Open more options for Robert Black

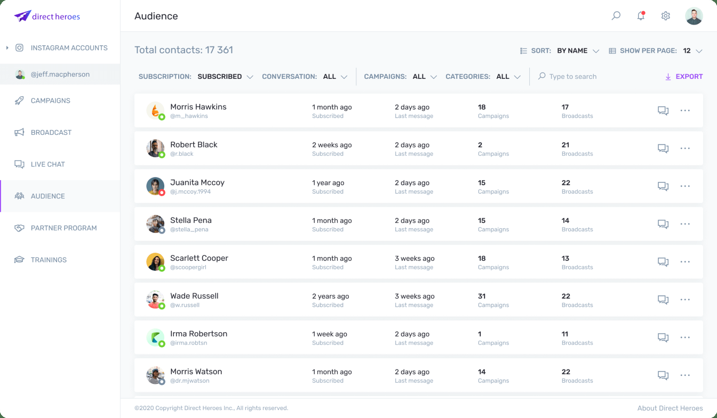685,149
